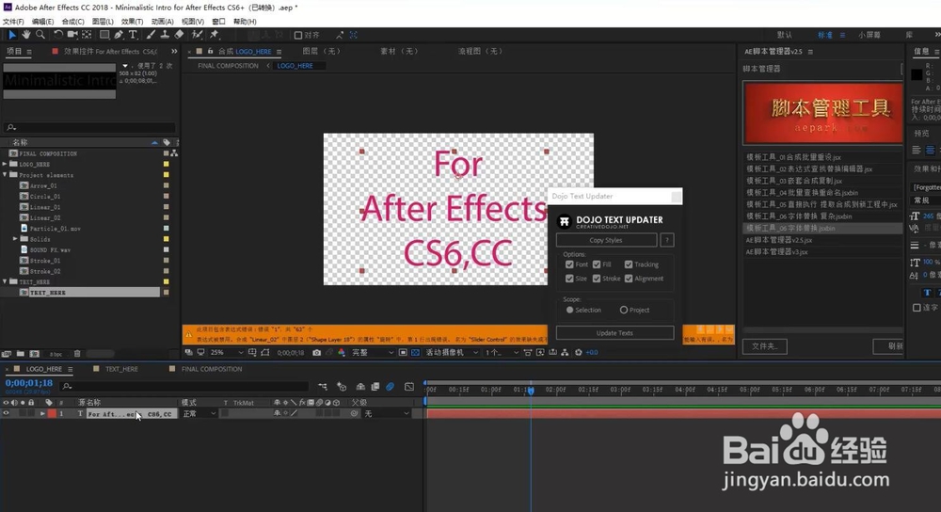Open the 效果(T) menu

(x=132, y=21)
